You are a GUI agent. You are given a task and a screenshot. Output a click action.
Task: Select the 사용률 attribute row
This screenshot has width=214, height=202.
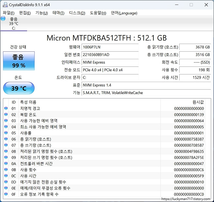click(x=104, y=133)
